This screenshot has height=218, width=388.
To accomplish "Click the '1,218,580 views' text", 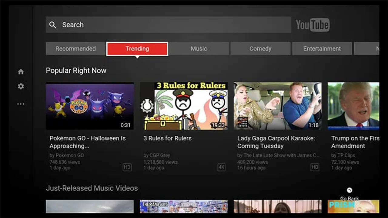I will pyautogui.click(x=161, y=162).
